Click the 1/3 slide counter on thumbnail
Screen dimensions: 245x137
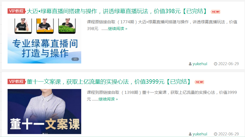pyautogui.click(x=75, y=59)
